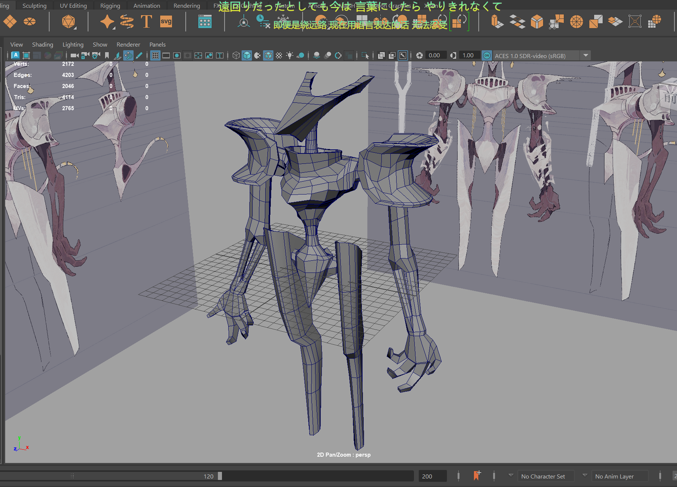
Task: Click the time range slider handle
Action: coord(220,476)
